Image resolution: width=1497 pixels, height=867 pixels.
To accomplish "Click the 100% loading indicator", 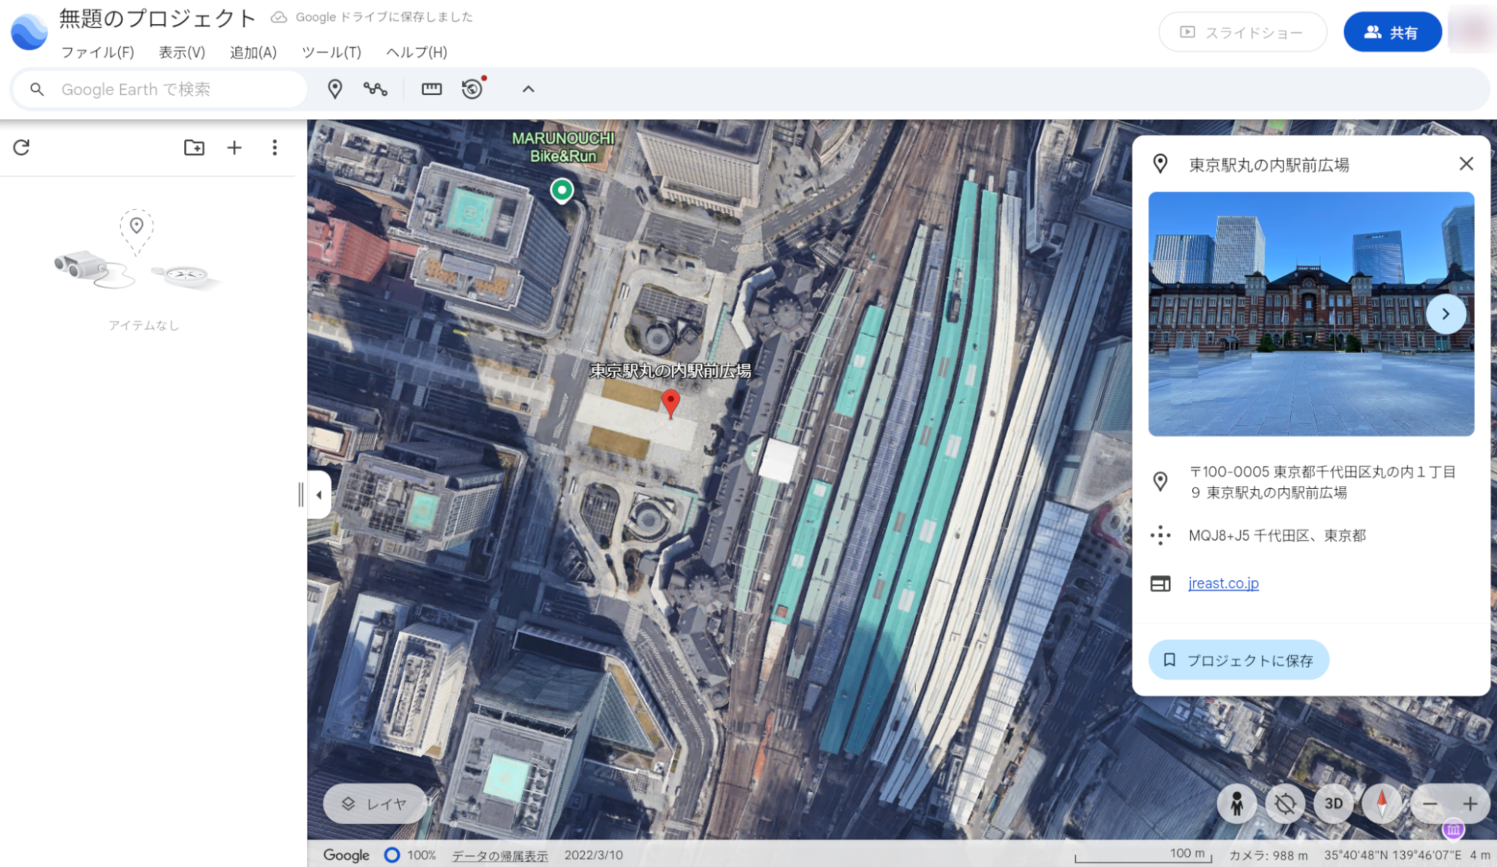I will [x=410, y=855].
